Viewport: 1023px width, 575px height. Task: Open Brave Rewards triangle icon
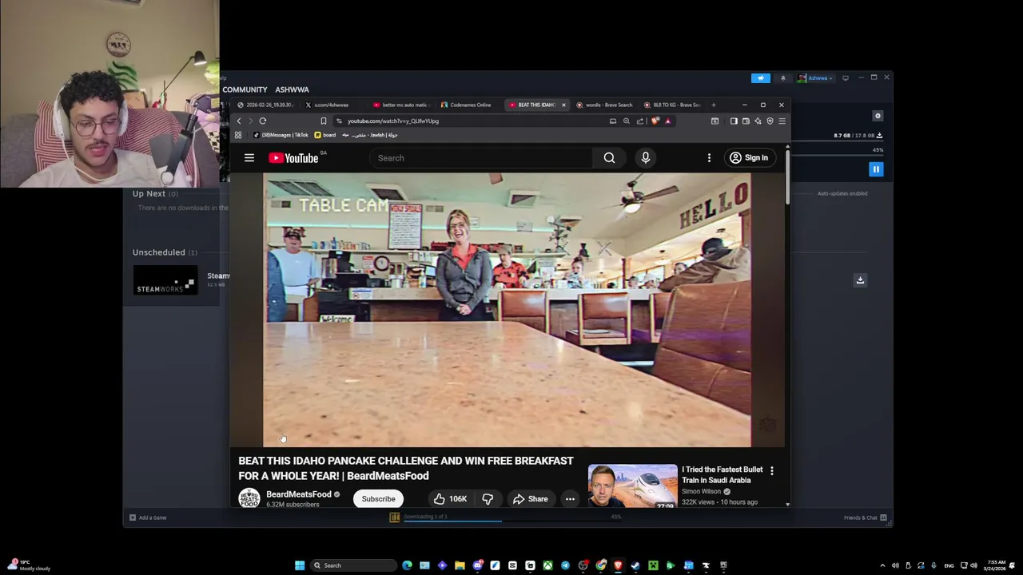pos(667,121)
